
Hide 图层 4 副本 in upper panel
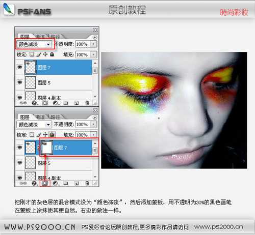[x=20, y=97]
